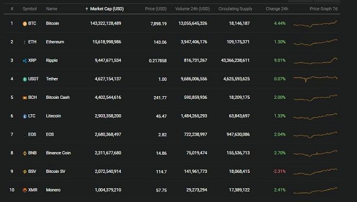Open Bitcoin SV 7-day price graph

tap(315, 172)
